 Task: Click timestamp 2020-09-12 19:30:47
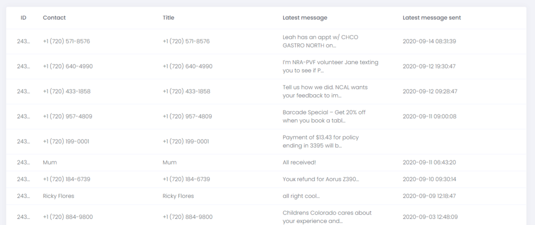pos(429,67)
